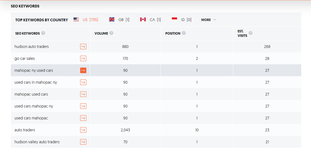Click arrow icon for used cars mahopac ny
The height and width of the screenshot is (151, 311).
click(83, 106)
